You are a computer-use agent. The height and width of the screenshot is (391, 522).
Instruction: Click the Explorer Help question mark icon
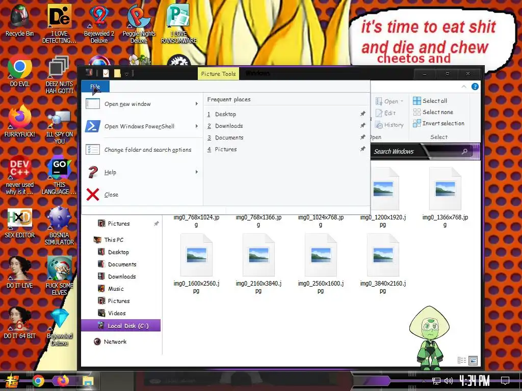[x=475, y=87]
